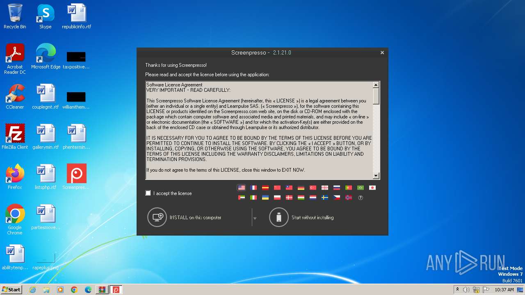Select the abilitytemp desktop file
Screen dimensions: 525x295
(x=15, y=257)
